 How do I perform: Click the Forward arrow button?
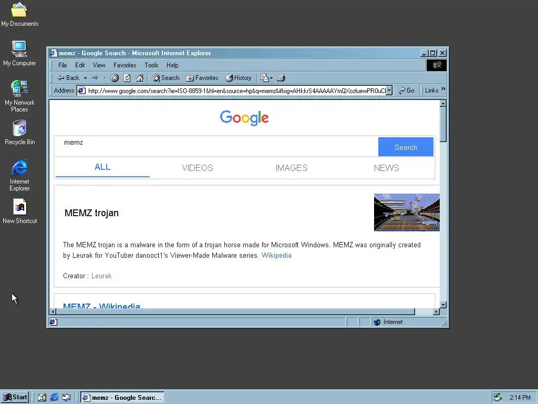coord(95,78)
